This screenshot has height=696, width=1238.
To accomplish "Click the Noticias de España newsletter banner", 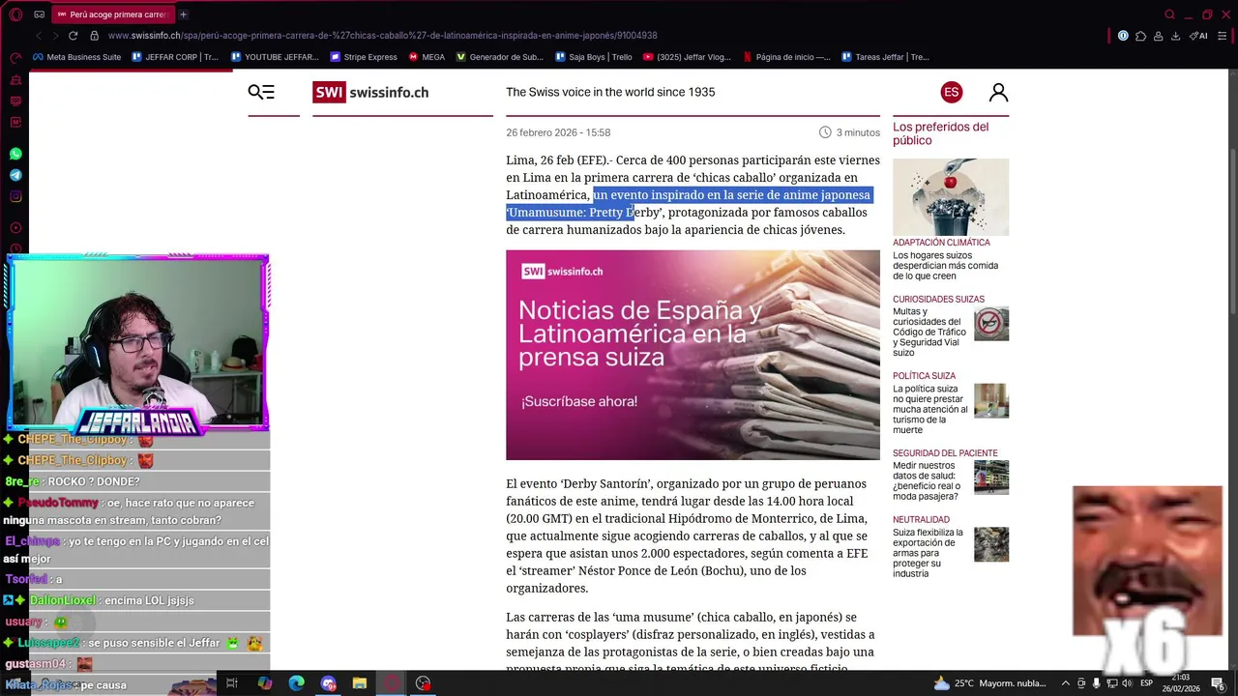I will (x=693, y=355).
